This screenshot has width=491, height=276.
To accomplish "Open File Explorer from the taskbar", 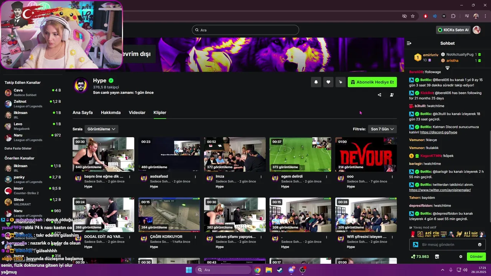I will (x=269, y=270).
